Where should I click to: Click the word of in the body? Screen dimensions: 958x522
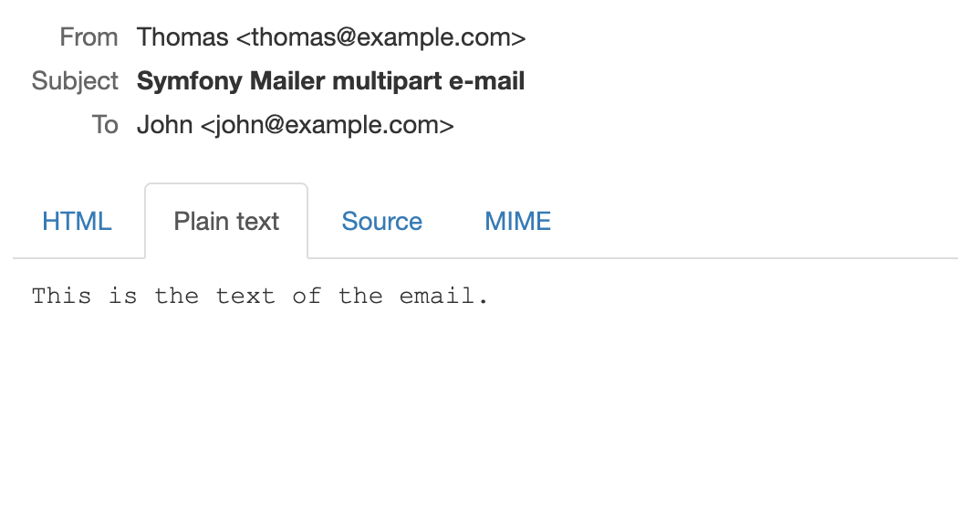coord(307,296)
